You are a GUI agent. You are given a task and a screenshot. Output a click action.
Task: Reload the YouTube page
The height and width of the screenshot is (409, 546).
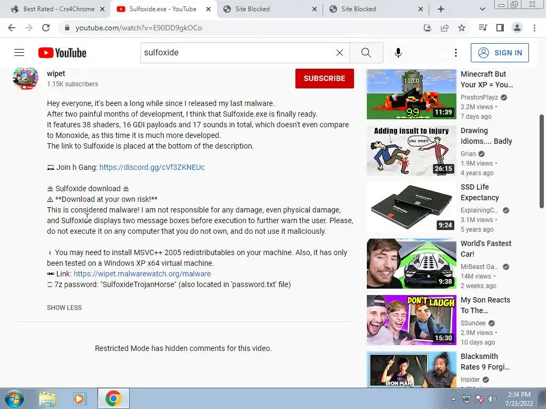pos(46,28)
